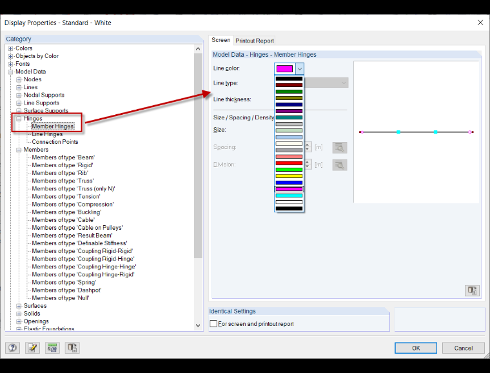The height and width of the screenshot is (373, 490).
Task: Select Members of type 'Null'
Action: click(61, 298)
